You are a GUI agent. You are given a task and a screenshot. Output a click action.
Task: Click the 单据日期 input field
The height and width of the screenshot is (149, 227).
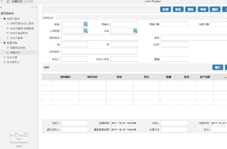(x=175, y=24)
